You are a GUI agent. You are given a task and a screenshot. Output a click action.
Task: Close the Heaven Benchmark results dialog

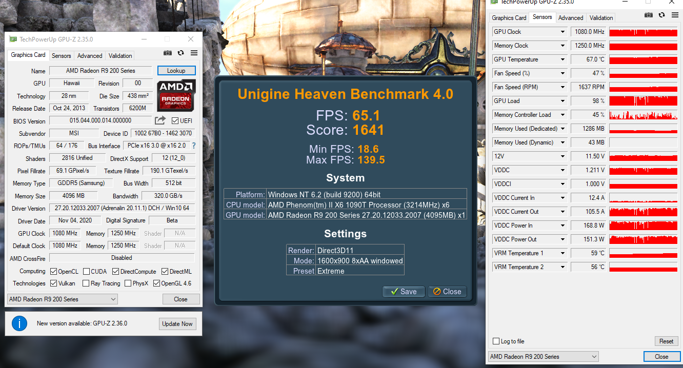(447, 291)
